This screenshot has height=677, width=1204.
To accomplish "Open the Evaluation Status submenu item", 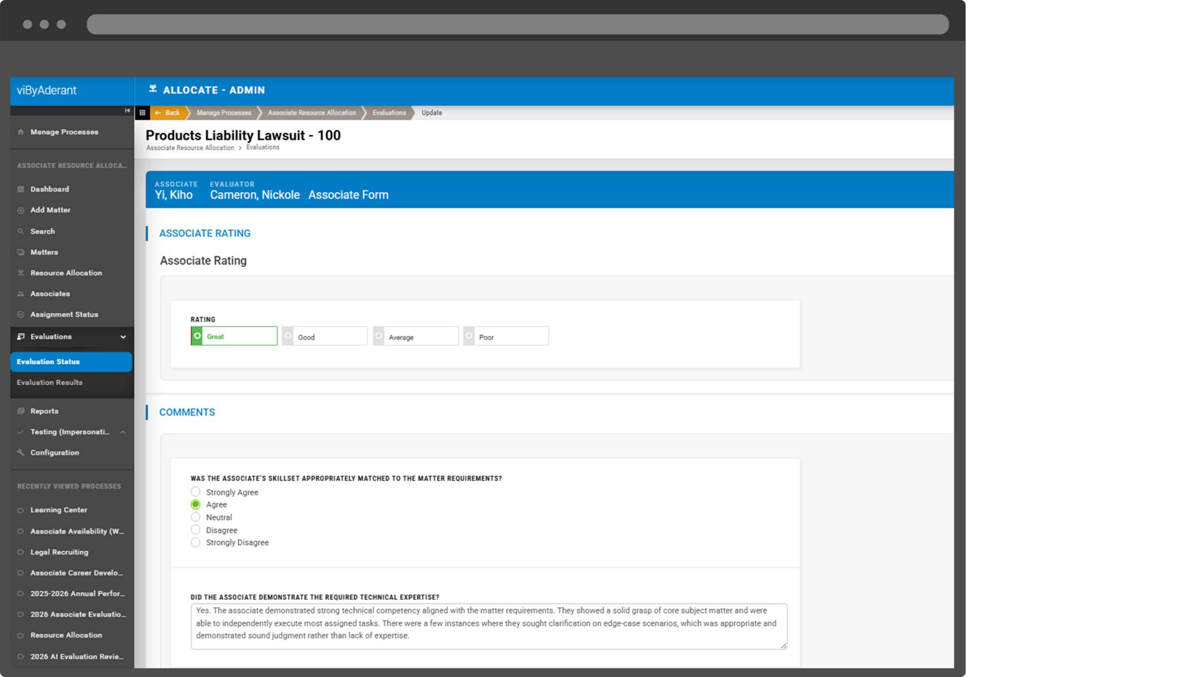I will (48, 362).
